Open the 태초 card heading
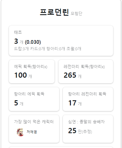Screen dimensions: 122x148 point(18,32)
